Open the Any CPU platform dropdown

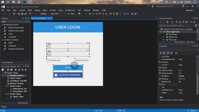58,14
